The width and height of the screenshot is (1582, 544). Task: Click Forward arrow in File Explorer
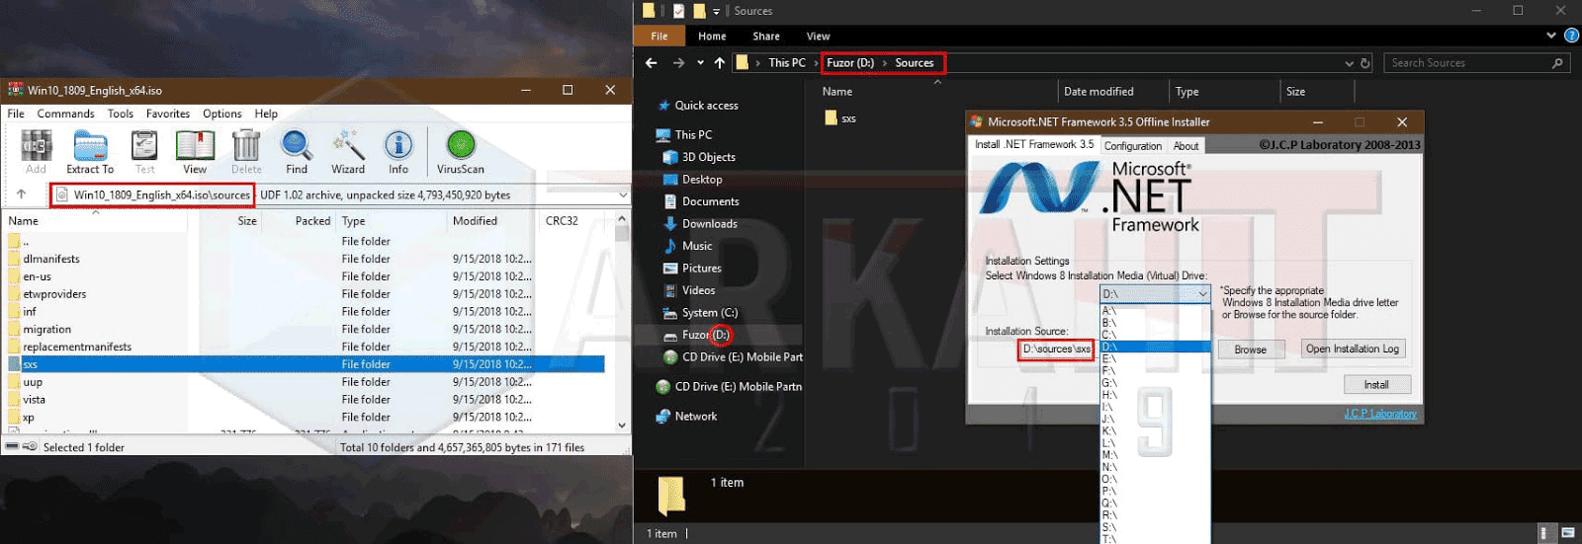(x=678, y=63)
